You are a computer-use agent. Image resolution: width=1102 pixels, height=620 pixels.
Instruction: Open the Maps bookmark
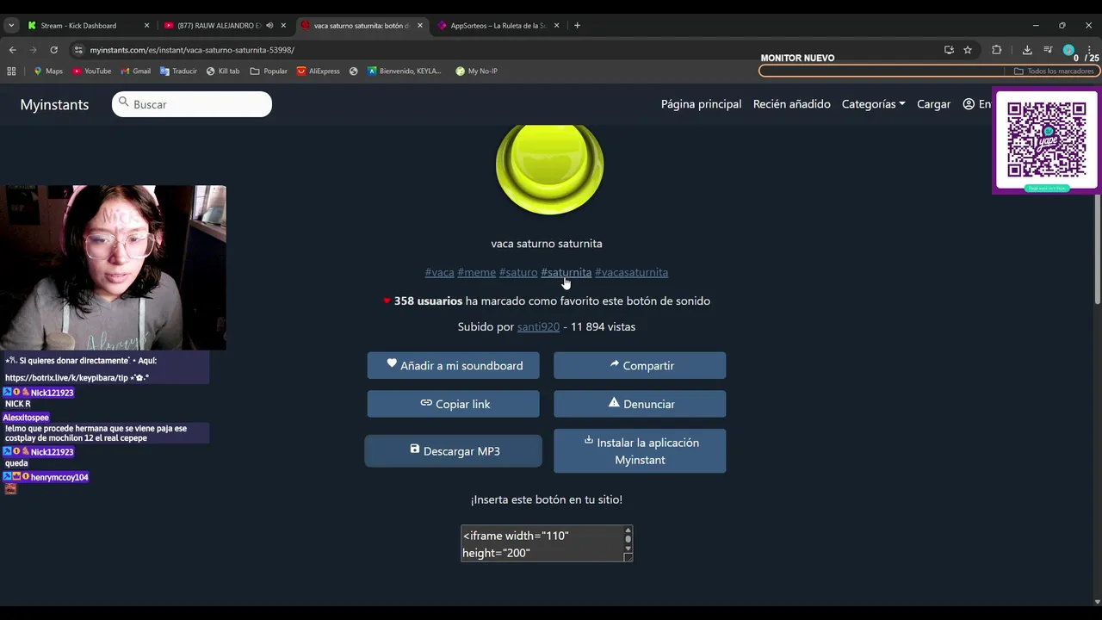click(x=48, y=71)
